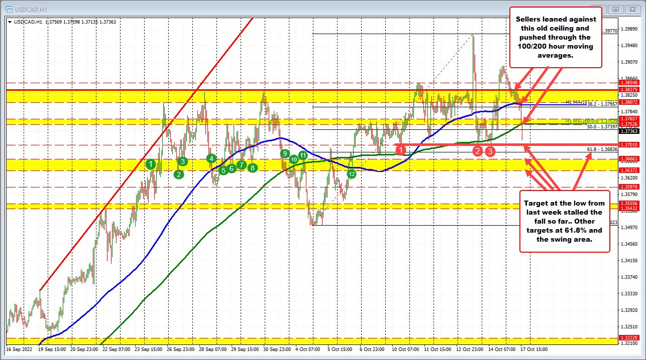Click the 4 Oct 07:00 time label
The height and width of the screenshot is (360, 646).
307,348
